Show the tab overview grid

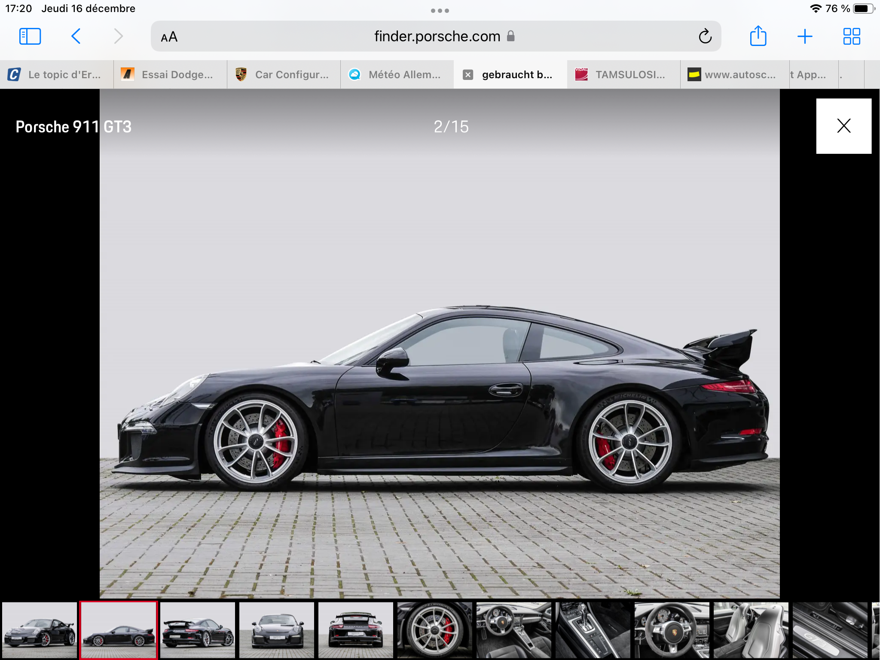[851, 37]
